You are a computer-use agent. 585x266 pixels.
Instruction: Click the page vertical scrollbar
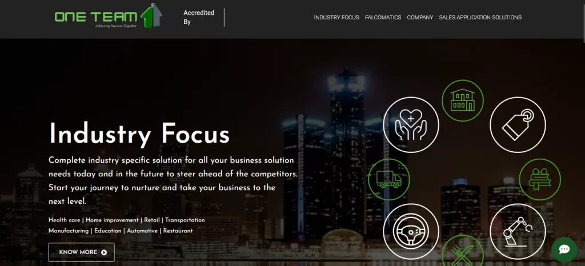click(583, 133)
